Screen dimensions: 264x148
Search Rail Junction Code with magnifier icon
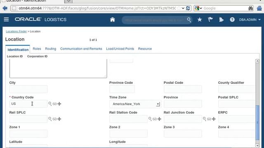click(205, 119)
